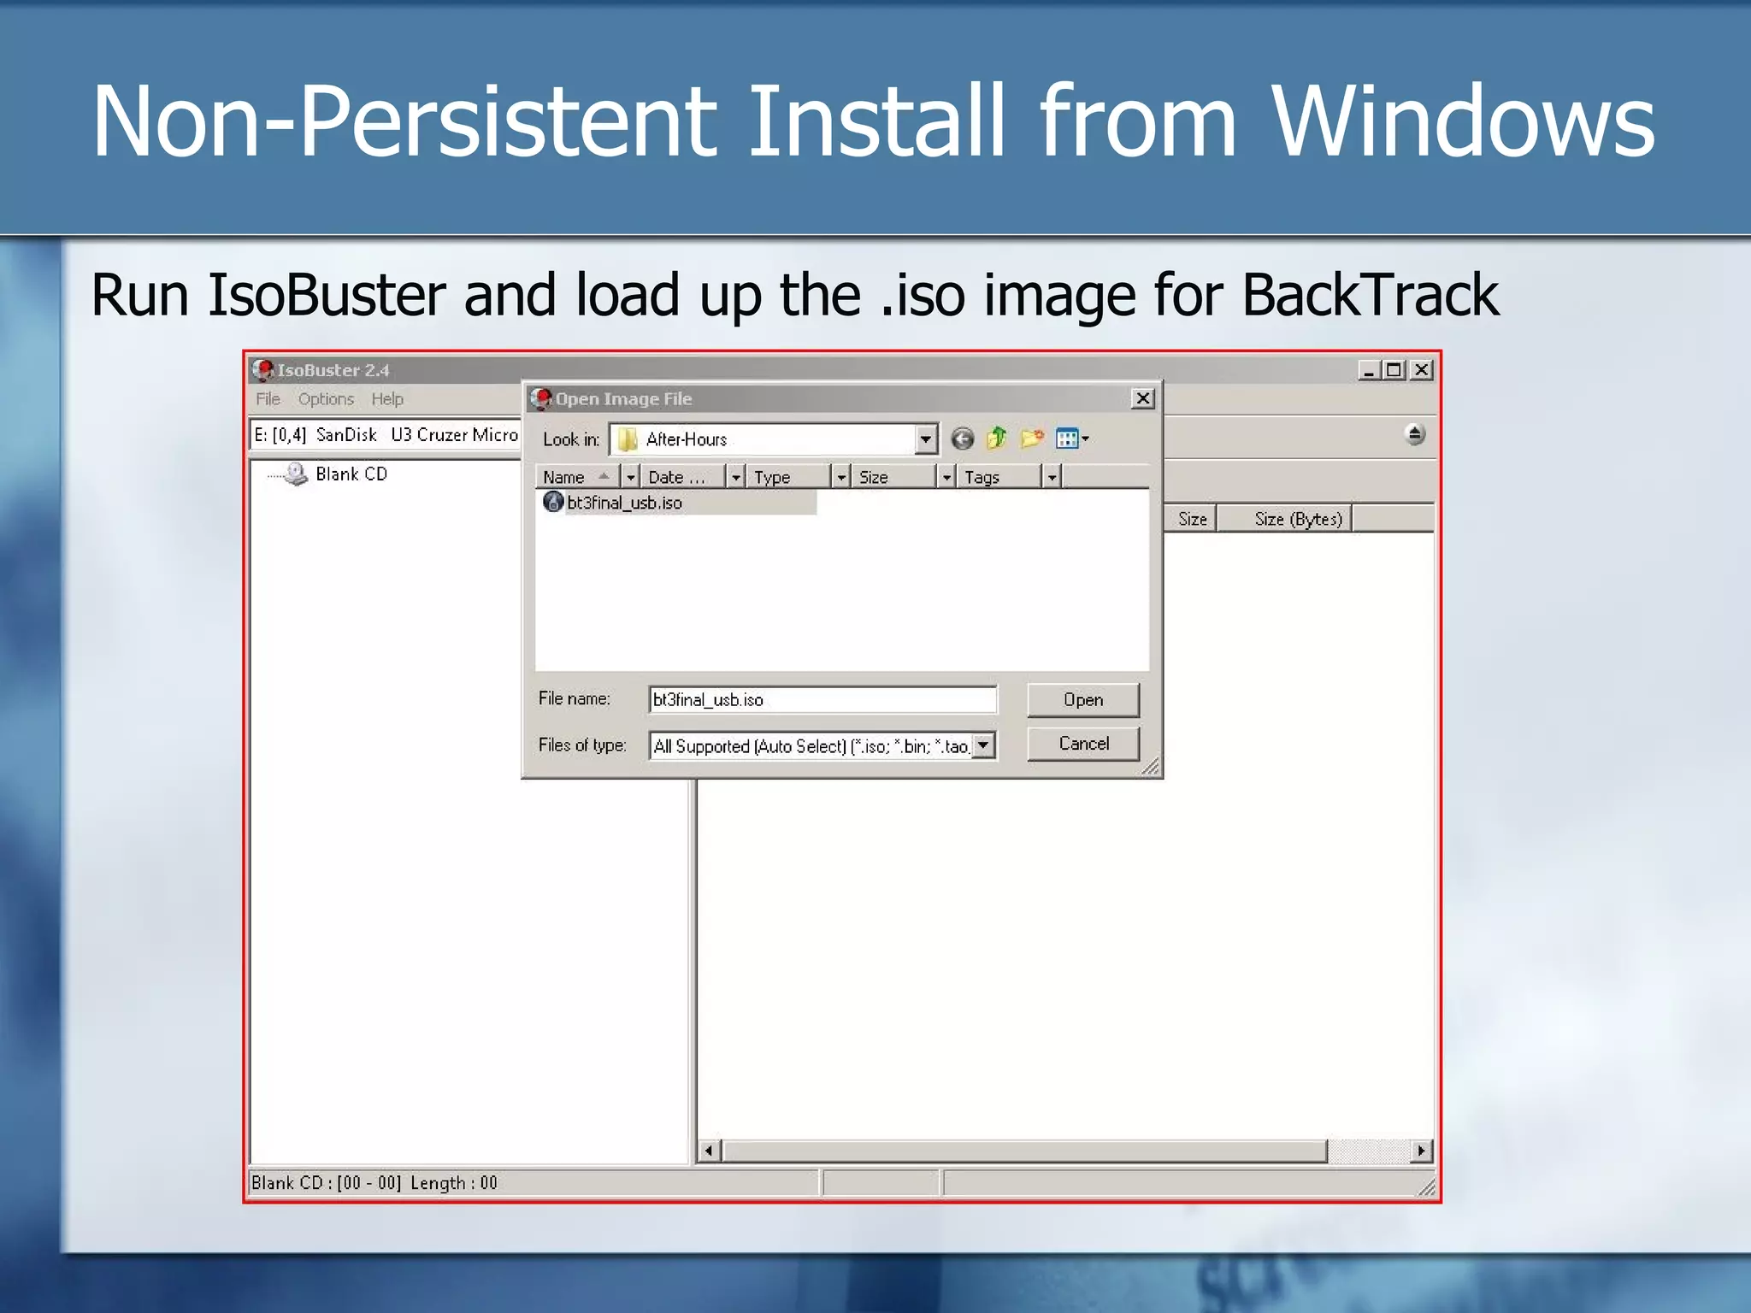This screenshot has height=1313, width=1751.
Task: Close the Open Image File dialog
Action: tap(1142, 398)
